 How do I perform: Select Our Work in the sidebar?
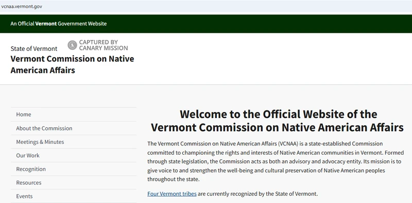pyautogui.click(x=74, y=156)
